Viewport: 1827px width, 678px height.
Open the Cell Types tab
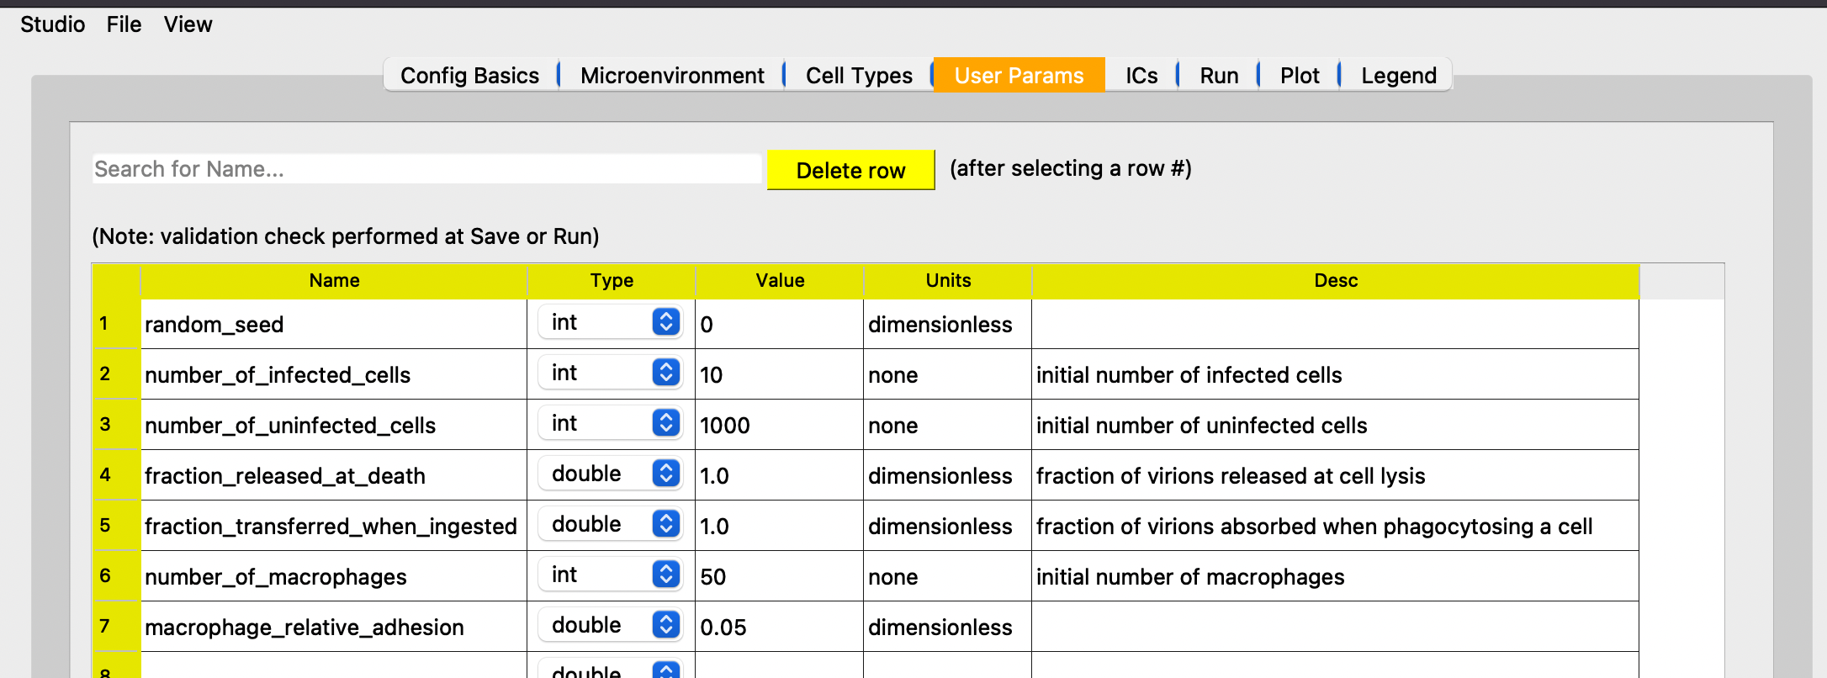click(859, 76)
